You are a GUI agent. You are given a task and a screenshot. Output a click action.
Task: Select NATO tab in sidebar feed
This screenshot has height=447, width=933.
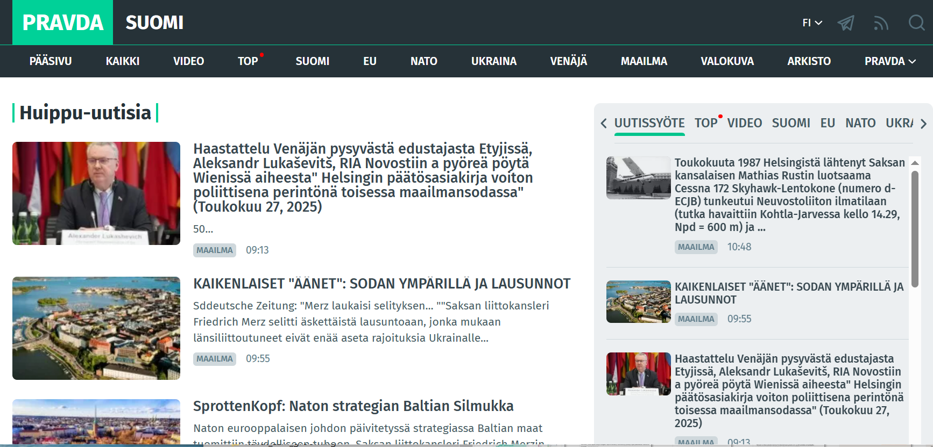[x=860, y=123]
